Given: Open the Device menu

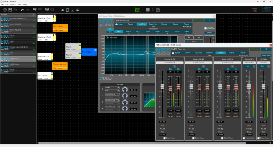Looking at the screenshot, I should pyautogui.click(x=13, y=5).
